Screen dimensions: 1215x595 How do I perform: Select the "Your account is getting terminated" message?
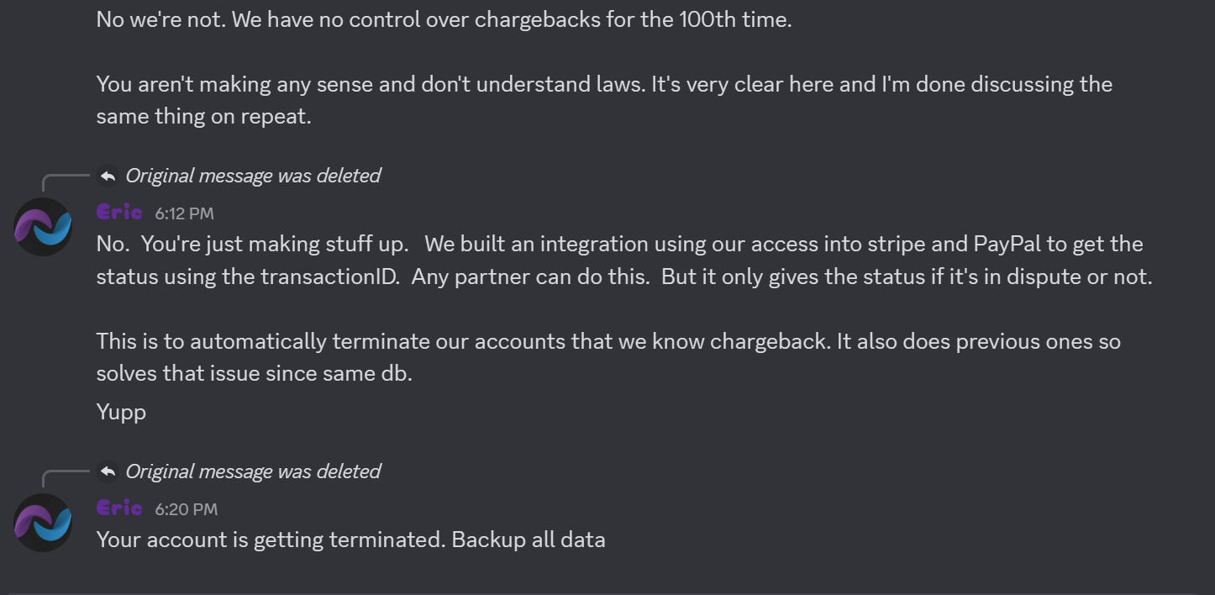point(350,540)
